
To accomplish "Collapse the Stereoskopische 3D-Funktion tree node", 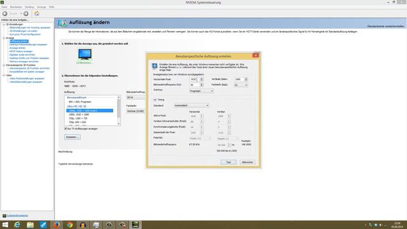I will click(x=4, y=65).
